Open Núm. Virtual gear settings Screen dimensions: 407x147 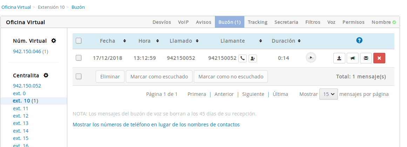(54, 41)
